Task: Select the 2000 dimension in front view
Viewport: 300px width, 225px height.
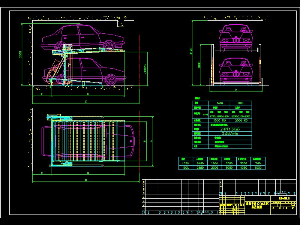Action: click(x=200, y=65)
